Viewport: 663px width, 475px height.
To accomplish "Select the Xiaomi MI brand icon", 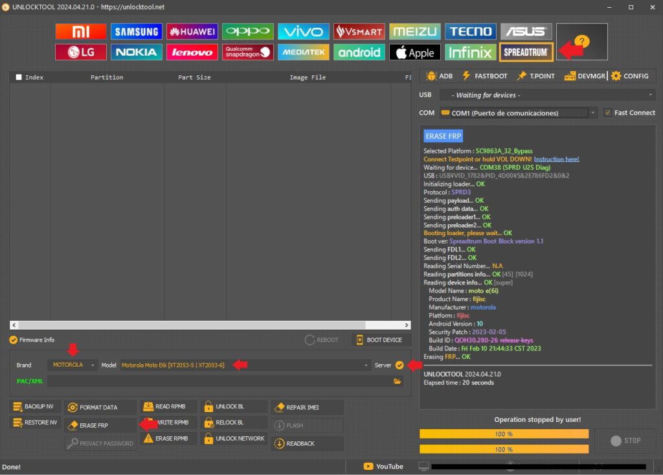I will pyautogui.click(x=81, y=31).
